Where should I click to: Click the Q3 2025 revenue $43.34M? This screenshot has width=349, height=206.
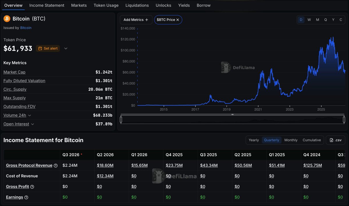click(x=209, y=165)
